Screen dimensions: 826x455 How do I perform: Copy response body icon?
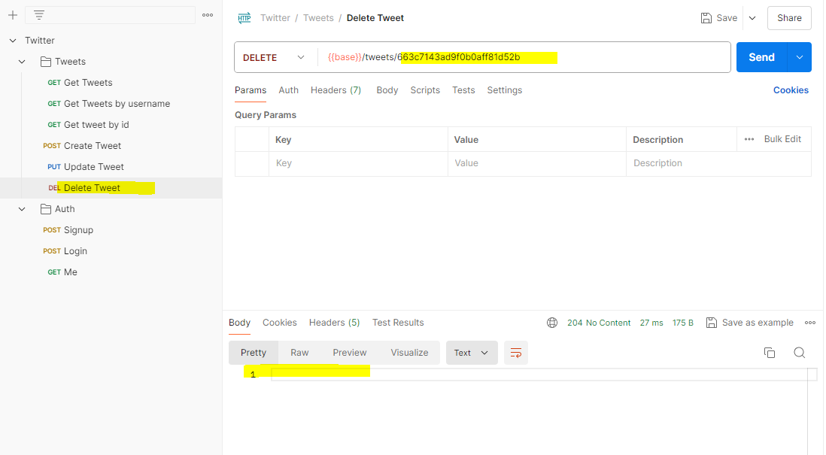point(769,353)
